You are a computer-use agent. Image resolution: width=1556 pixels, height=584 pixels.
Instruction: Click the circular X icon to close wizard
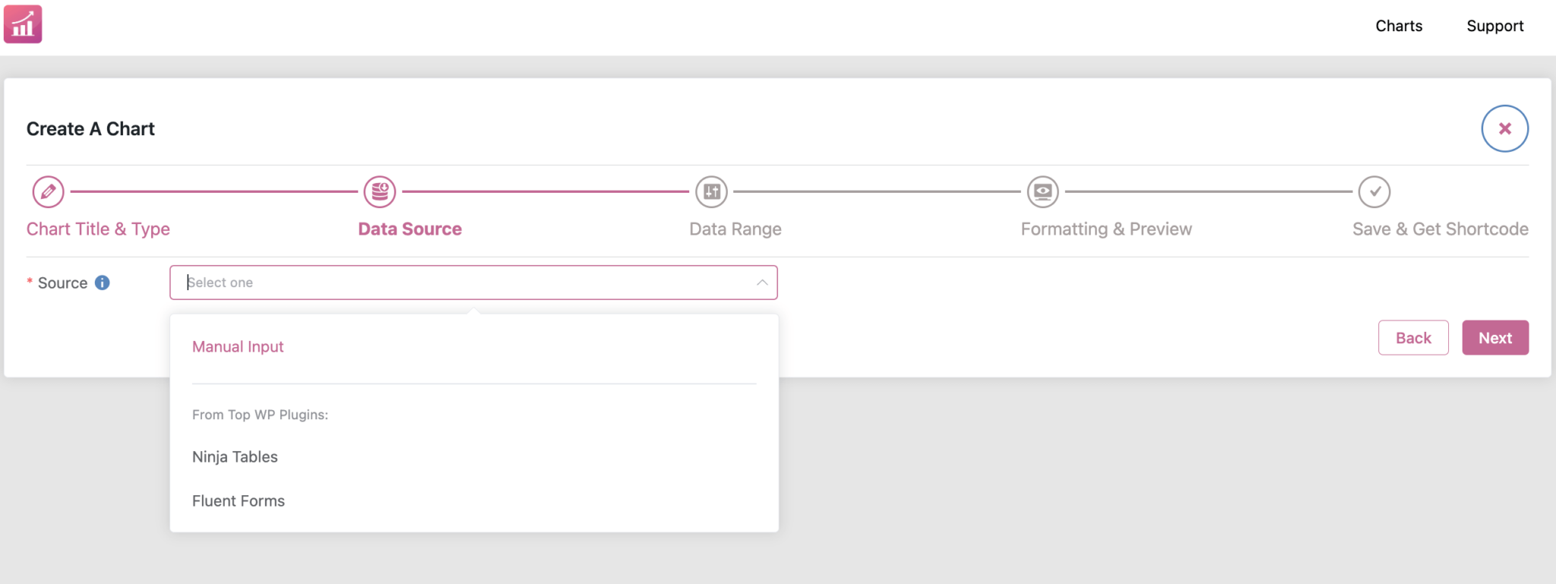[x=1504, y=128]
